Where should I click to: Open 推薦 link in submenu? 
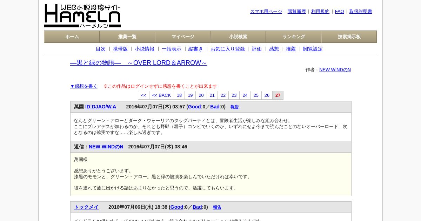click(291, 49)
